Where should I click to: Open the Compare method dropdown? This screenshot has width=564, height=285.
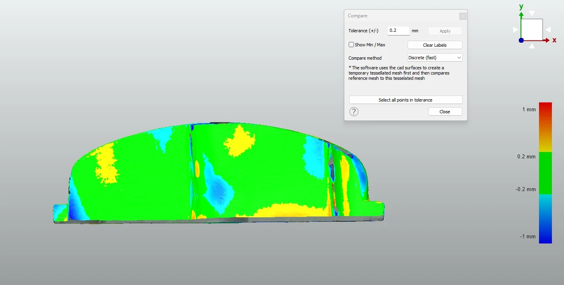tap(435, 58)
